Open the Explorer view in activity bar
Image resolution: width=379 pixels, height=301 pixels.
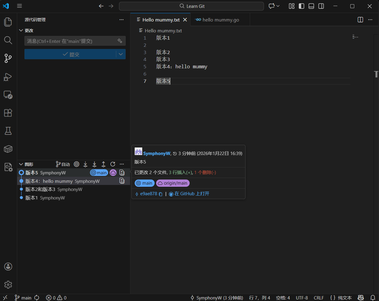(8, 22)
